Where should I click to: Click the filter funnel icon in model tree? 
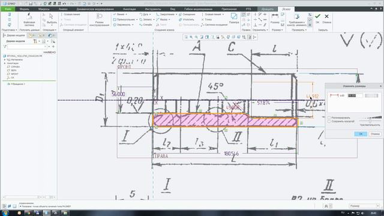point(5,47)
